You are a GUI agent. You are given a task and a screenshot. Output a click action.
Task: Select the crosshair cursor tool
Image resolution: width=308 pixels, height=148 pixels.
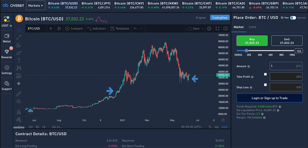click(19, 29)
